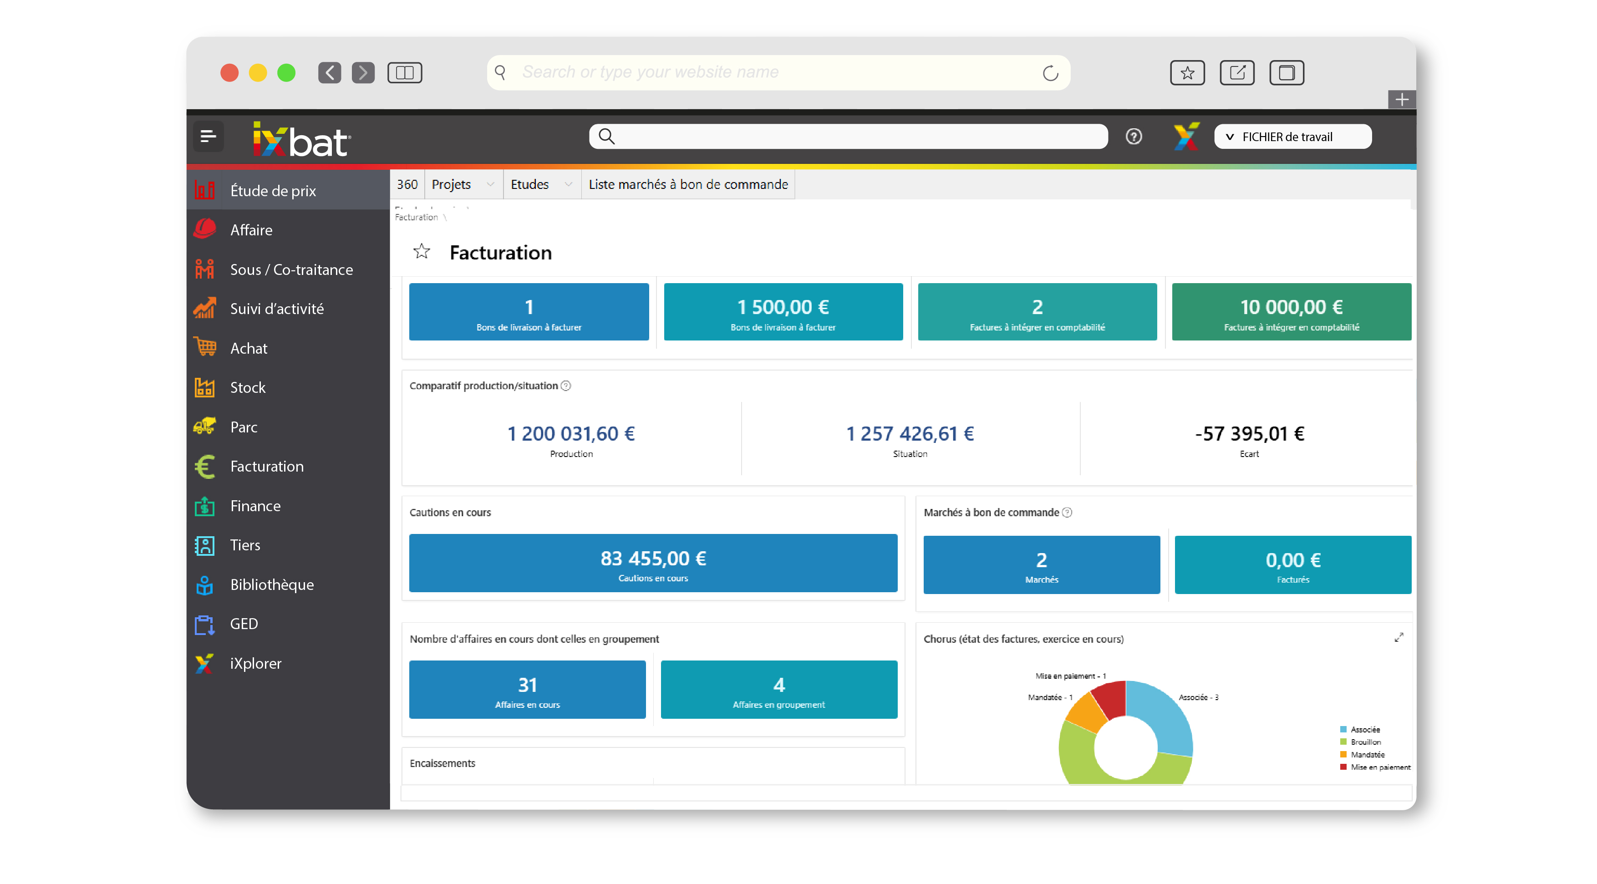Toggle Brouillon legend entry in Chorus chart
1597x884 pixels.
click(x=1364, y=742)
